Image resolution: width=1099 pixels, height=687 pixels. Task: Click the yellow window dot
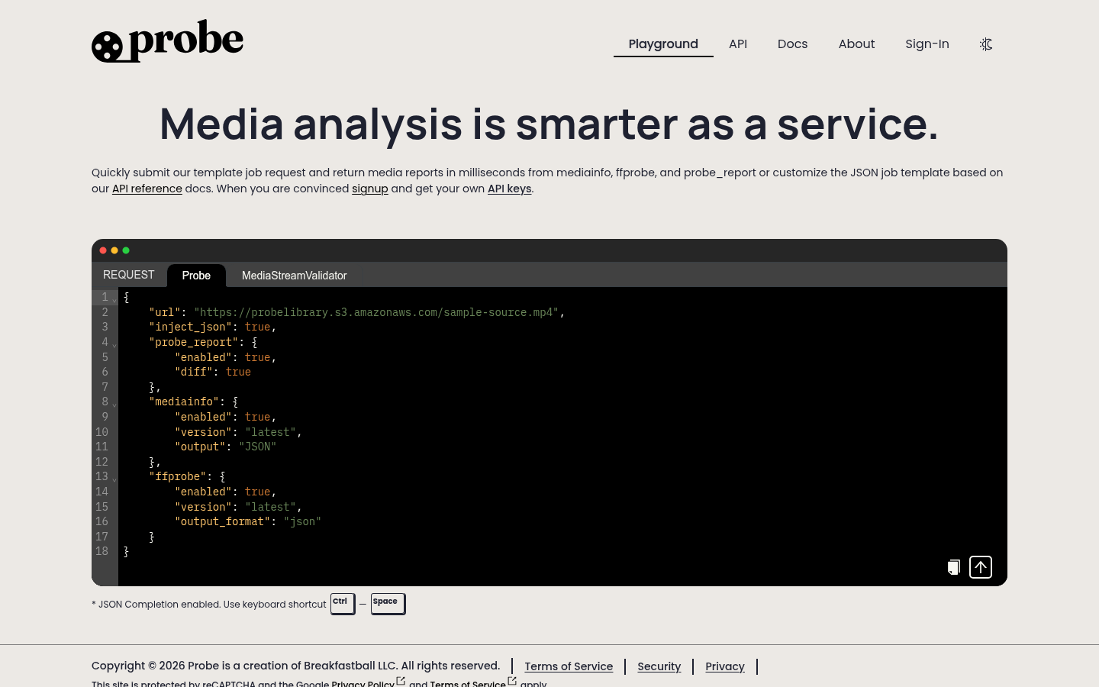(114, 250)
